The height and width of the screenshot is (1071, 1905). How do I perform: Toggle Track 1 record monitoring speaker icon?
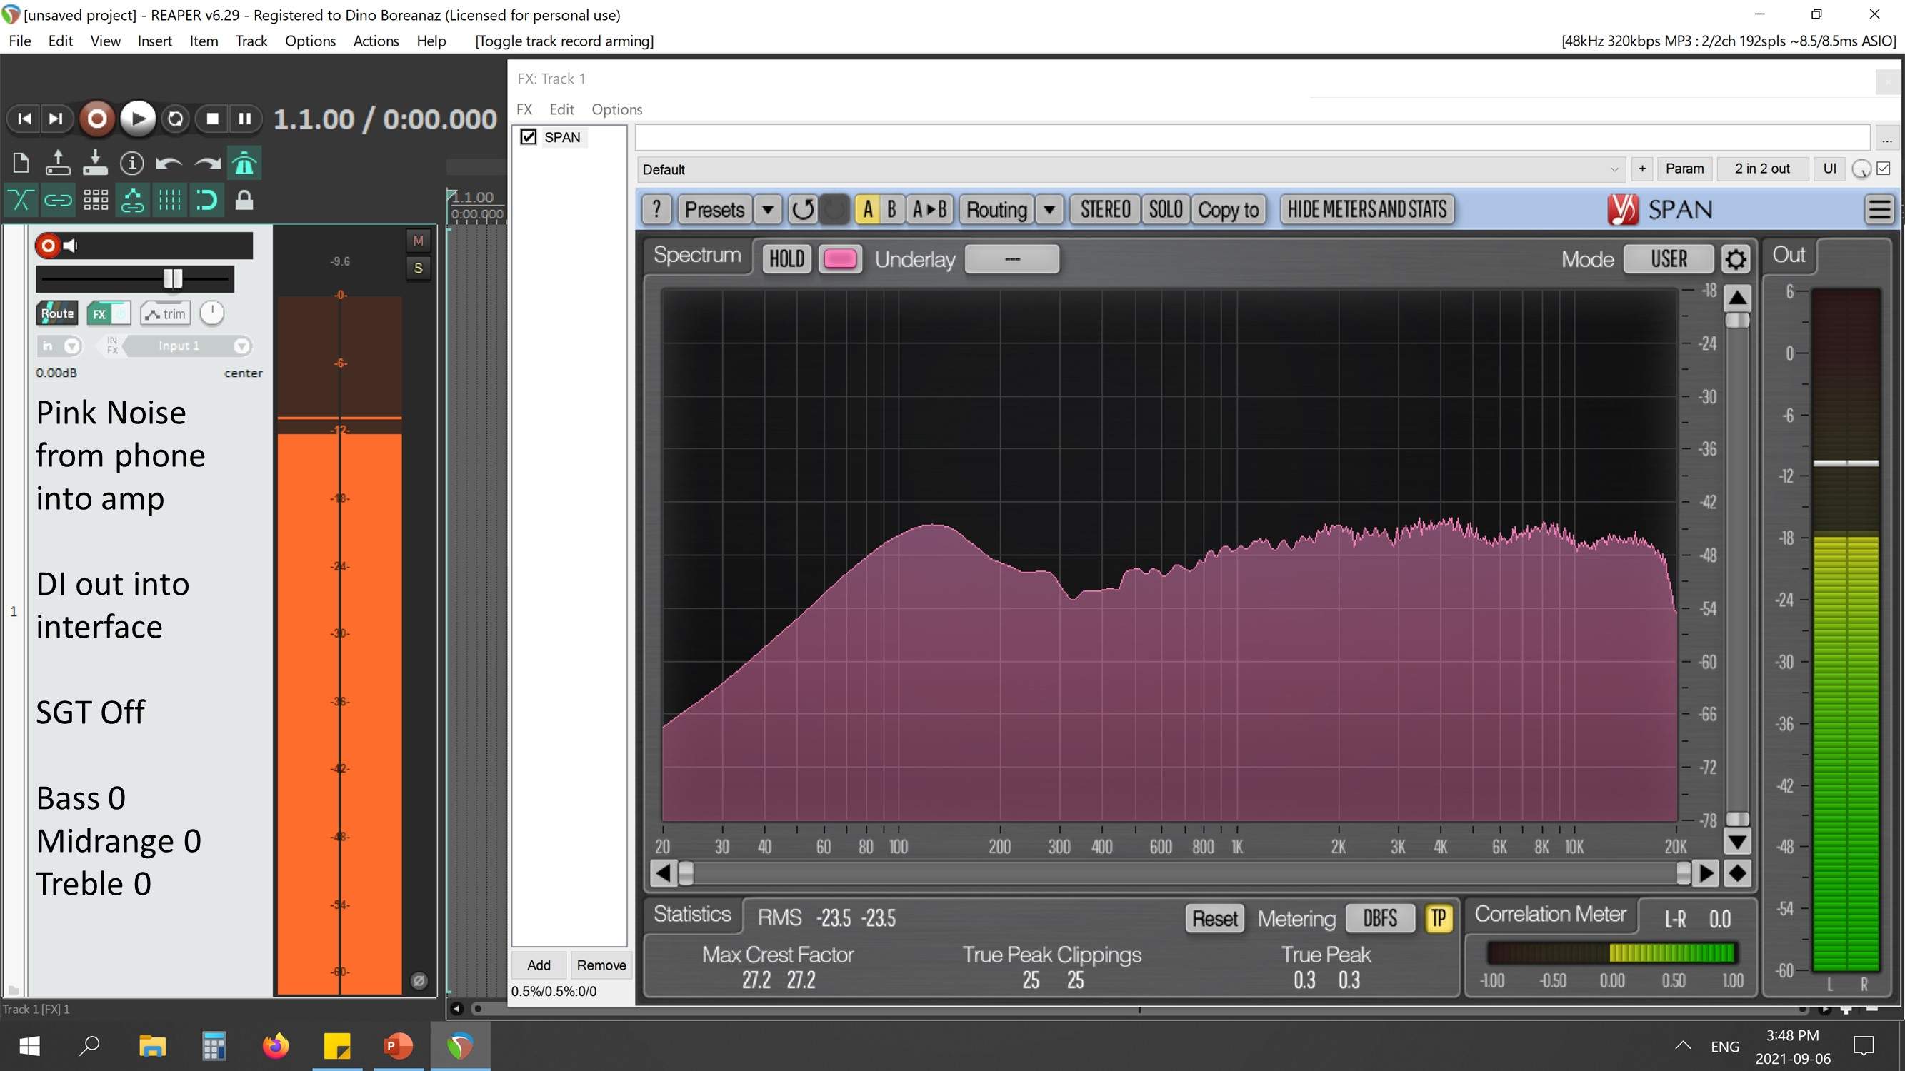(70, 246)
